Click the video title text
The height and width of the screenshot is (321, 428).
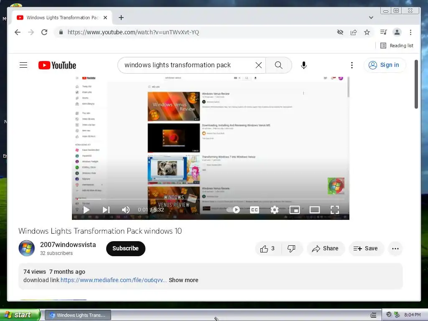pos(100,231)
